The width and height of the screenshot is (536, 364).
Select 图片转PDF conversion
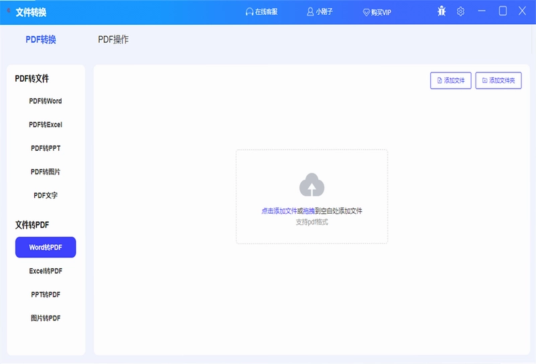46,318
